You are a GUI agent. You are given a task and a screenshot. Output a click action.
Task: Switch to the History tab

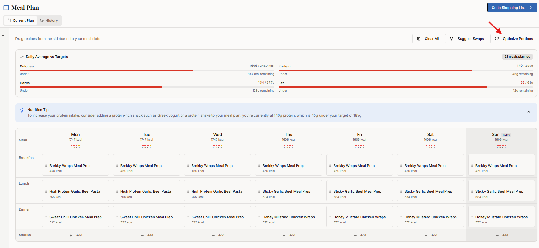click(x=49, y=20)
